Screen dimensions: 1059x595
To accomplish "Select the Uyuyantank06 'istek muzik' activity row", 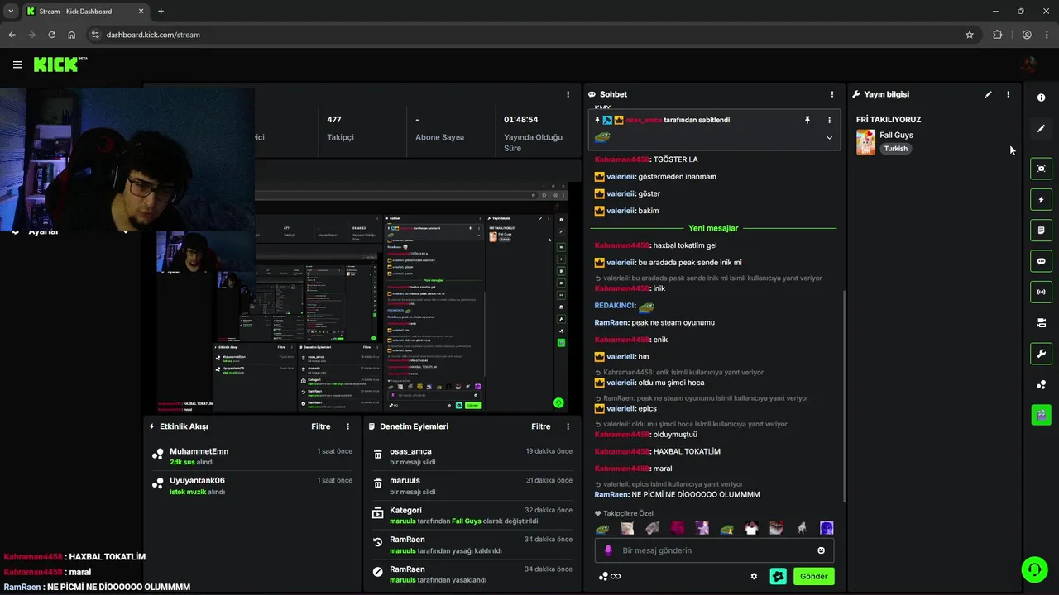I will (x=252, y=485).
